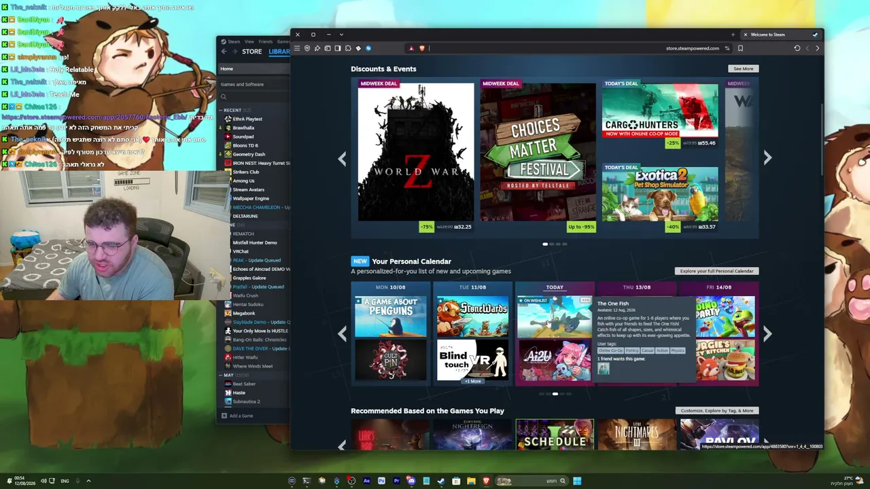
Task: Select Brawlhalla in the Steam library
Action: click(x=243, y=128)
